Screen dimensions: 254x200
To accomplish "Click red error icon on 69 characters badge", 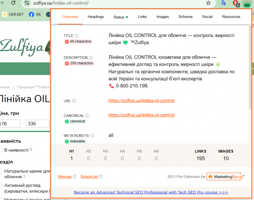I will (x=67, y=42).
